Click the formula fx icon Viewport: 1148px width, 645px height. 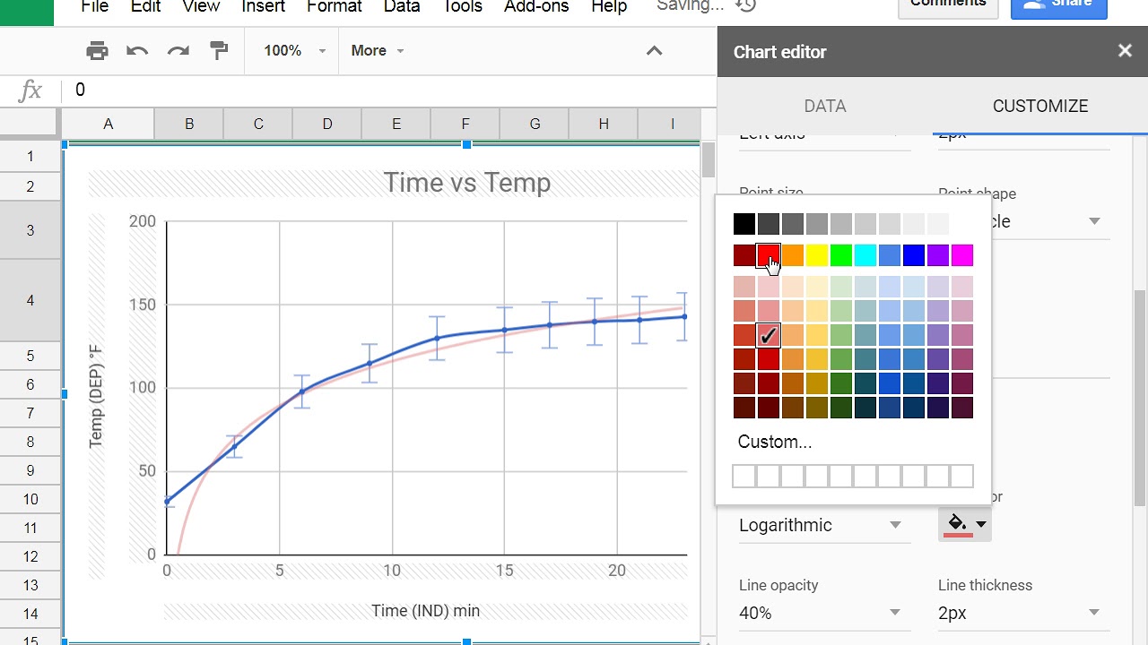pyautogui.click(x=30, y=90)
